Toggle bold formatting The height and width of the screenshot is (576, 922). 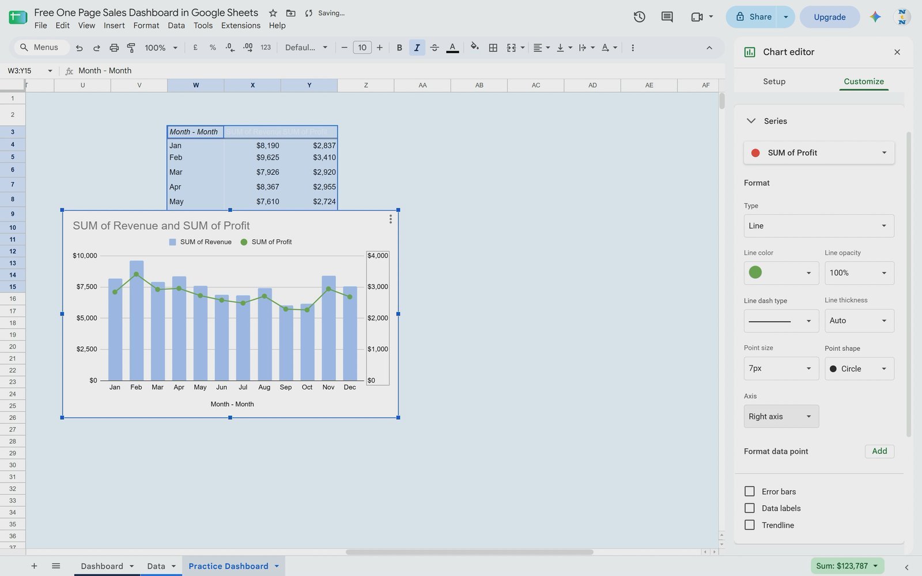pos(399,48)
